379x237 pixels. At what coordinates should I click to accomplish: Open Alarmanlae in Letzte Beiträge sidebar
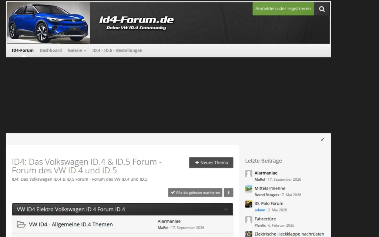pos(266,173)
